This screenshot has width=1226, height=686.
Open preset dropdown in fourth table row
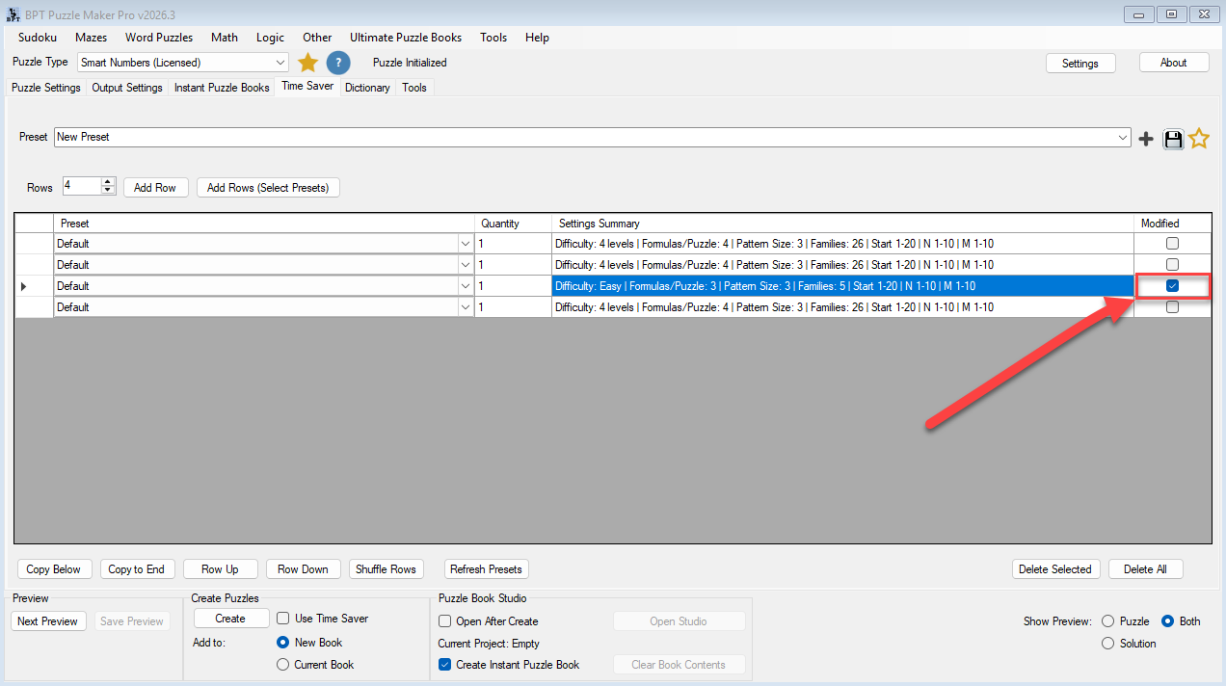pos(466,307)
